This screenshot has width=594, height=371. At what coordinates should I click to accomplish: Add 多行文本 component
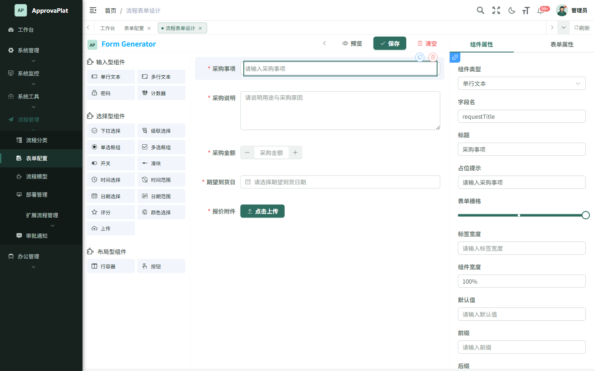click(161, 77)
